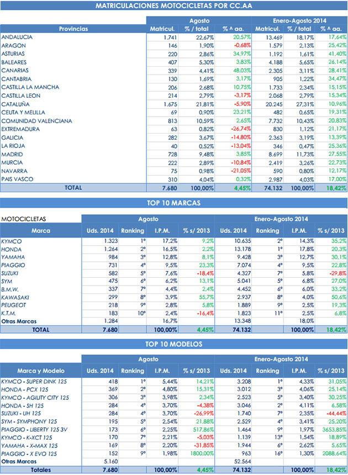The height and width of the screenshot is (475, 348).
Task: Select the MOTOCICLETAS label above the Marca header
Action: pyautogui.click(x=24, y=219)
